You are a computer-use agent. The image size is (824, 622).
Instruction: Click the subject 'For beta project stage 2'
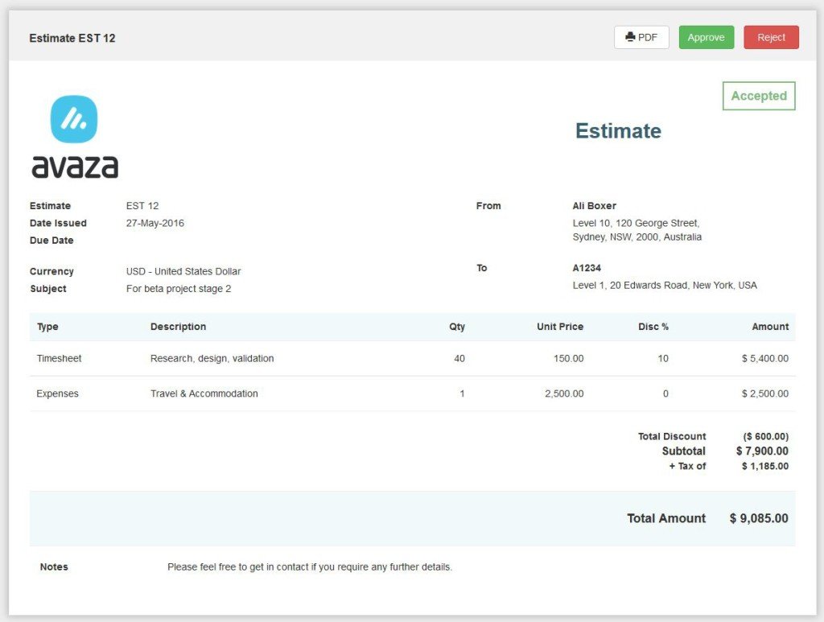[180, 288]
